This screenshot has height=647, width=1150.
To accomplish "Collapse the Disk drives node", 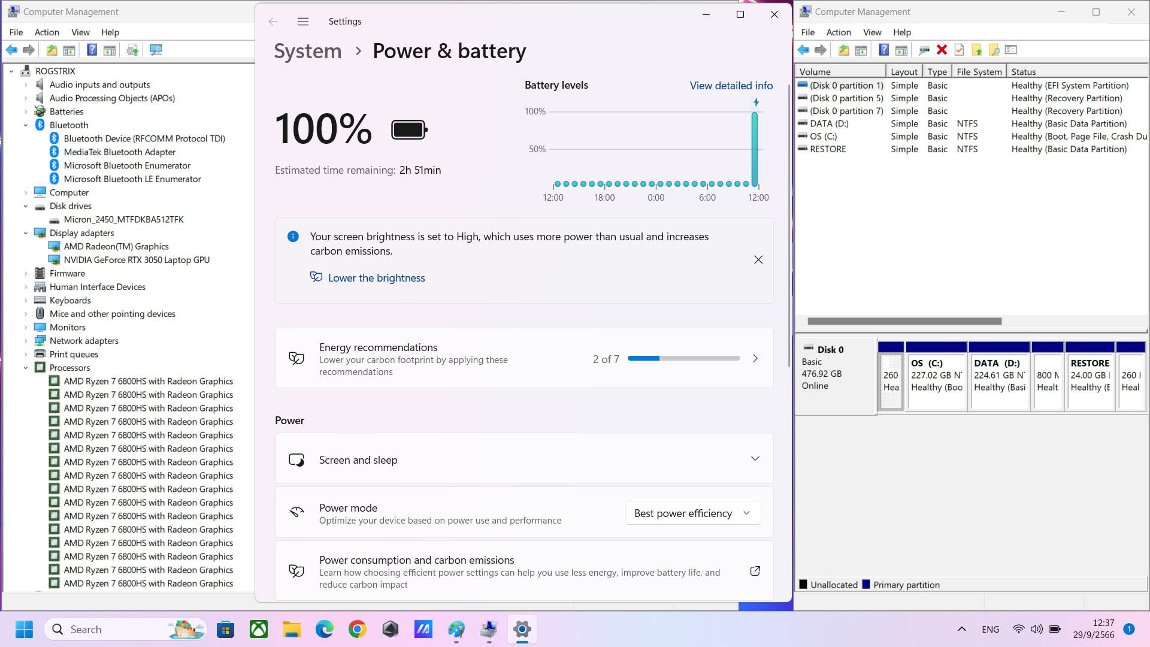I will (26, 206).
